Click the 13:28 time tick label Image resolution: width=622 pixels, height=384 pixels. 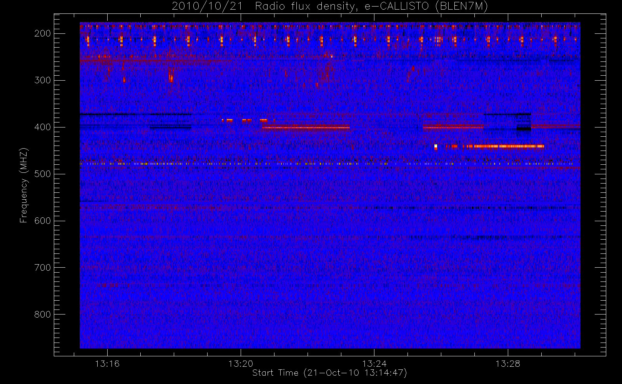[507, 364]
